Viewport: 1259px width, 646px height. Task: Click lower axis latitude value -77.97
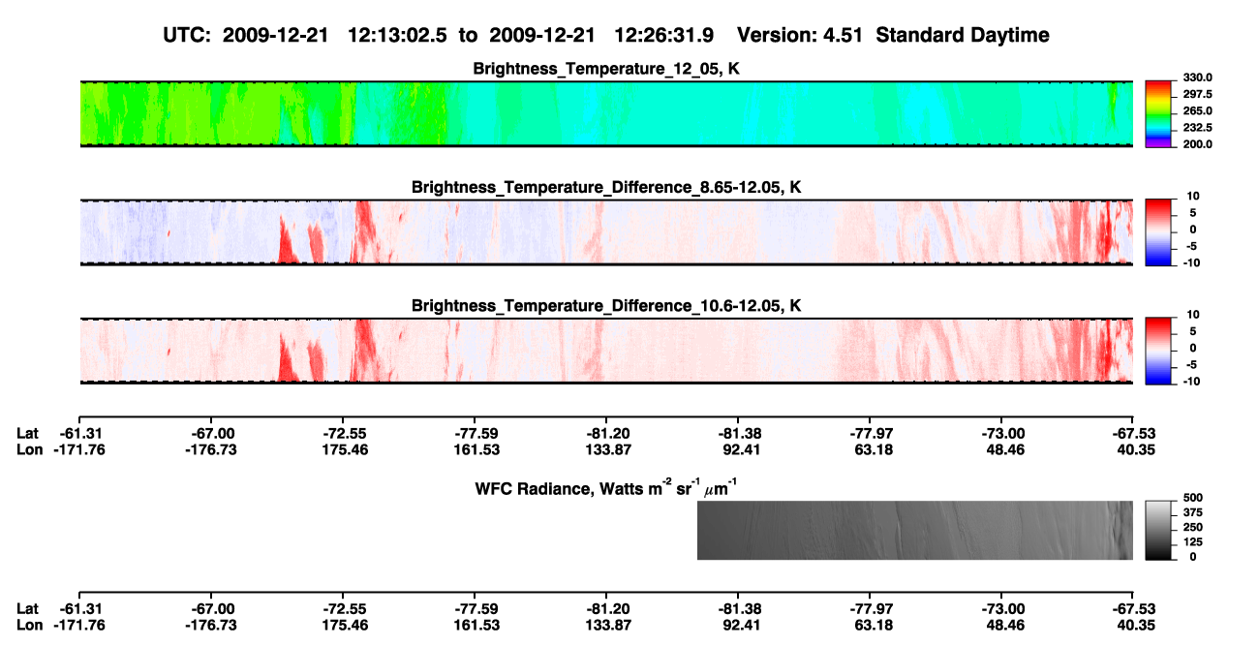tap(870, 608)
